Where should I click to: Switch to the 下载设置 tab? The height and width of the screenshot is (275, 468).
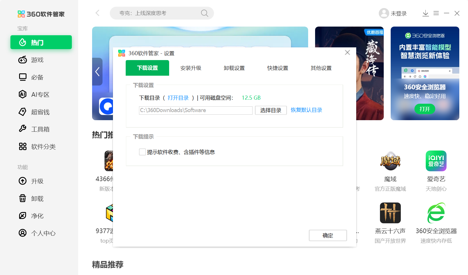click(x=147, y=68)
